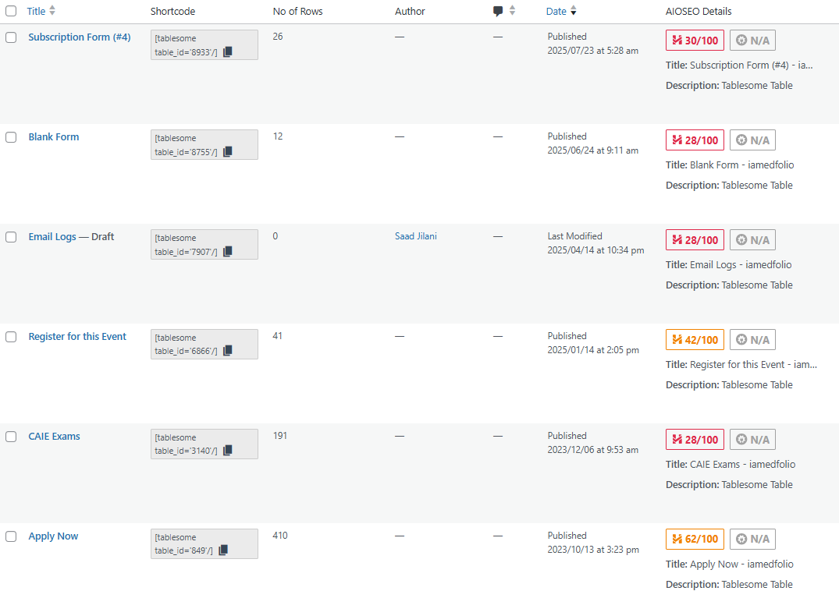Image resolution: width=839 pixels, height=591 pixels.
Task: Click the Register for this Event shortcode box
Action: (187, 344)
